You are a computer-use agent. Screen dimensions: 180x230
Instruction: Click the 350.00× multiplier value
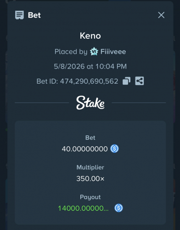(90, 178)
